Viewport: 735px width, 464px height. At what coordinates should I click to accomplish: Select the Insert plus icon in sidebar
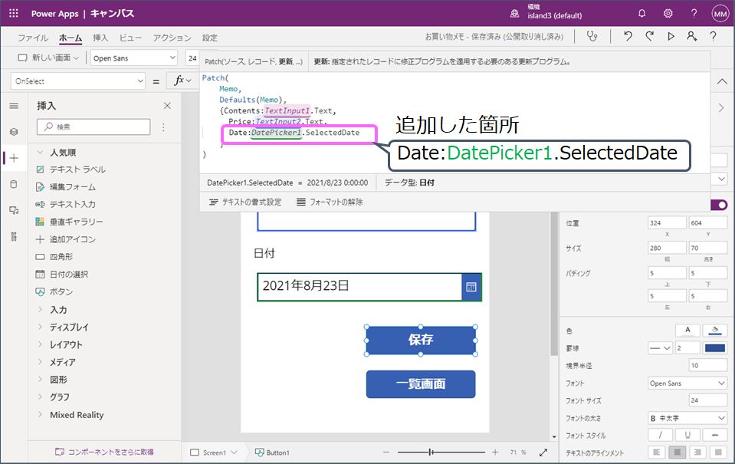click(14, 158)
